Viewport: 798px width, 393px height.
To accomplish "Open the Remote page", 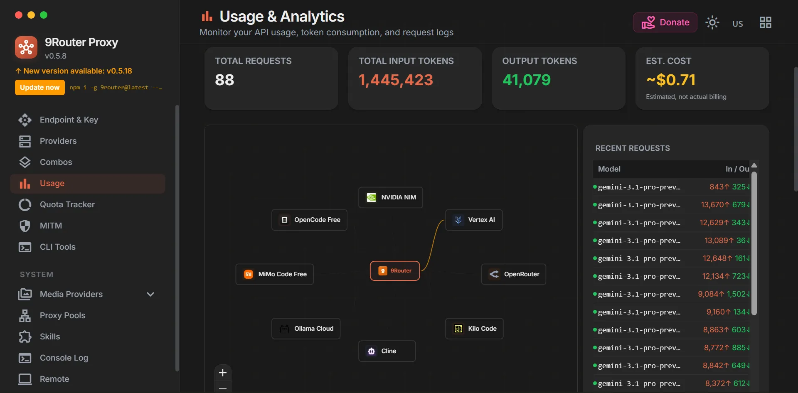I will 88,379.
